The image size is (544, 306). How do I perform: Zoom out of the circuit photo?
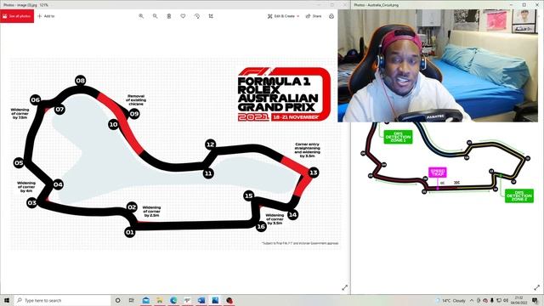tap(155, 16)
